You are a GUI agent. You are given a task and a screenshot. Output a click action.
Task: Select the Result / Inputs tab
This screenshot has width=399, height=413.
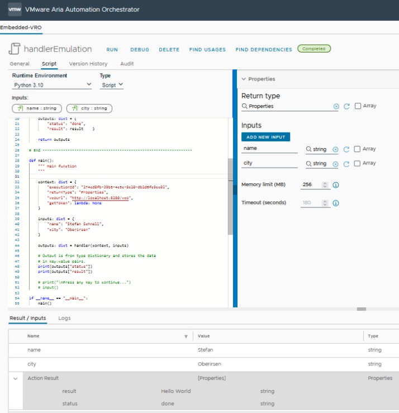pos(27,318)
